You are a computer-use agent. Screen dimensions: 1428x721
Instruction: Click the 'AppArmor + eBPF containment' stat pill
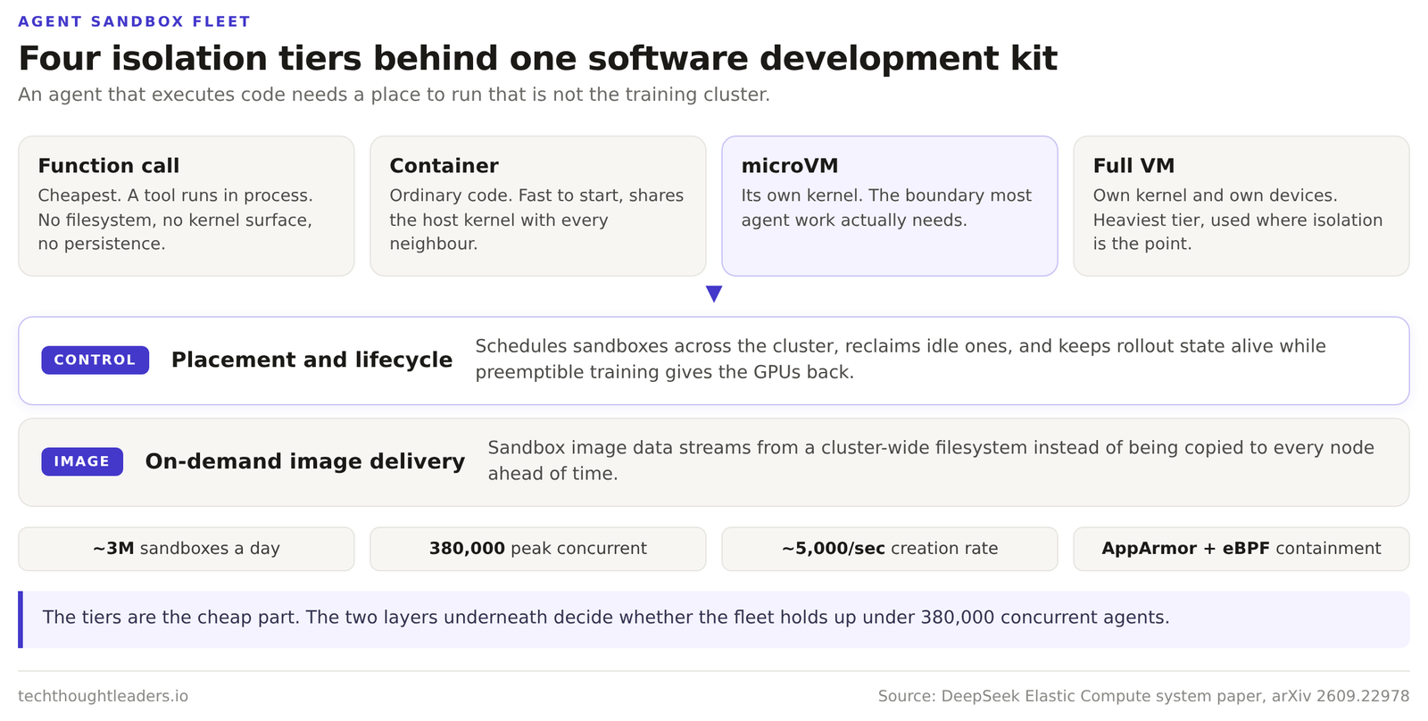pos(1241,549)
